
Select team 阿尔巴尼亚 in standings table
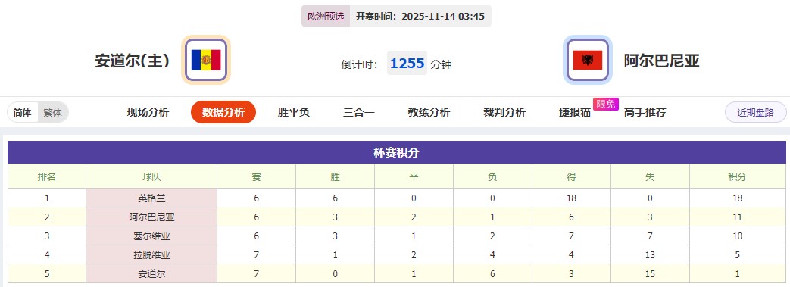(151, 217)
